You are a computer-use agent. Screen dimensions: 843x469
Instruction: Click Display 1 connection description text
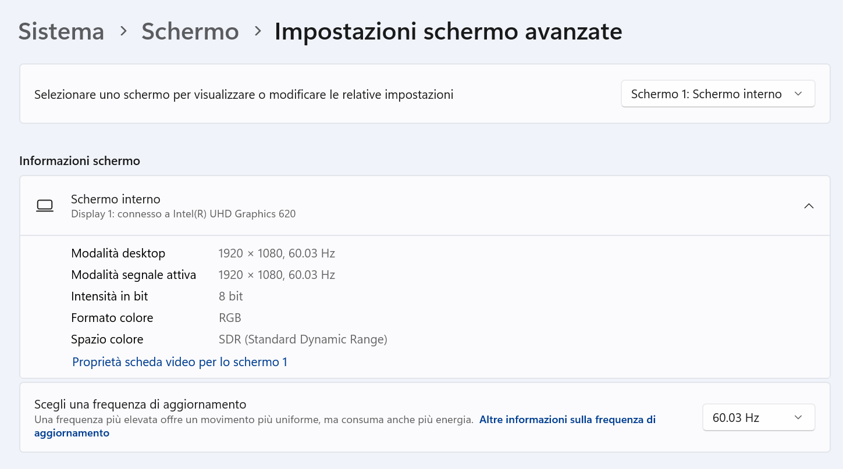click(183, 213)
